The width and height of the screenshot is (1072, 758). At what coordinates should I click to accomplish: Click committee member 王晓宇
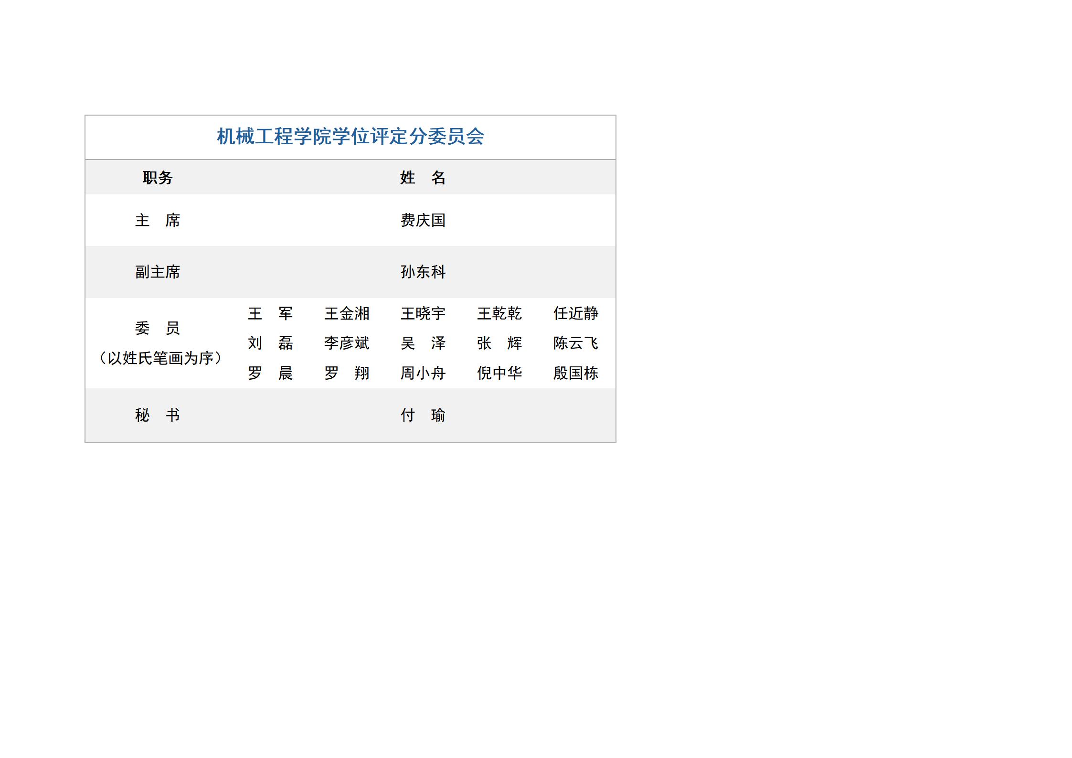point(423,313)
